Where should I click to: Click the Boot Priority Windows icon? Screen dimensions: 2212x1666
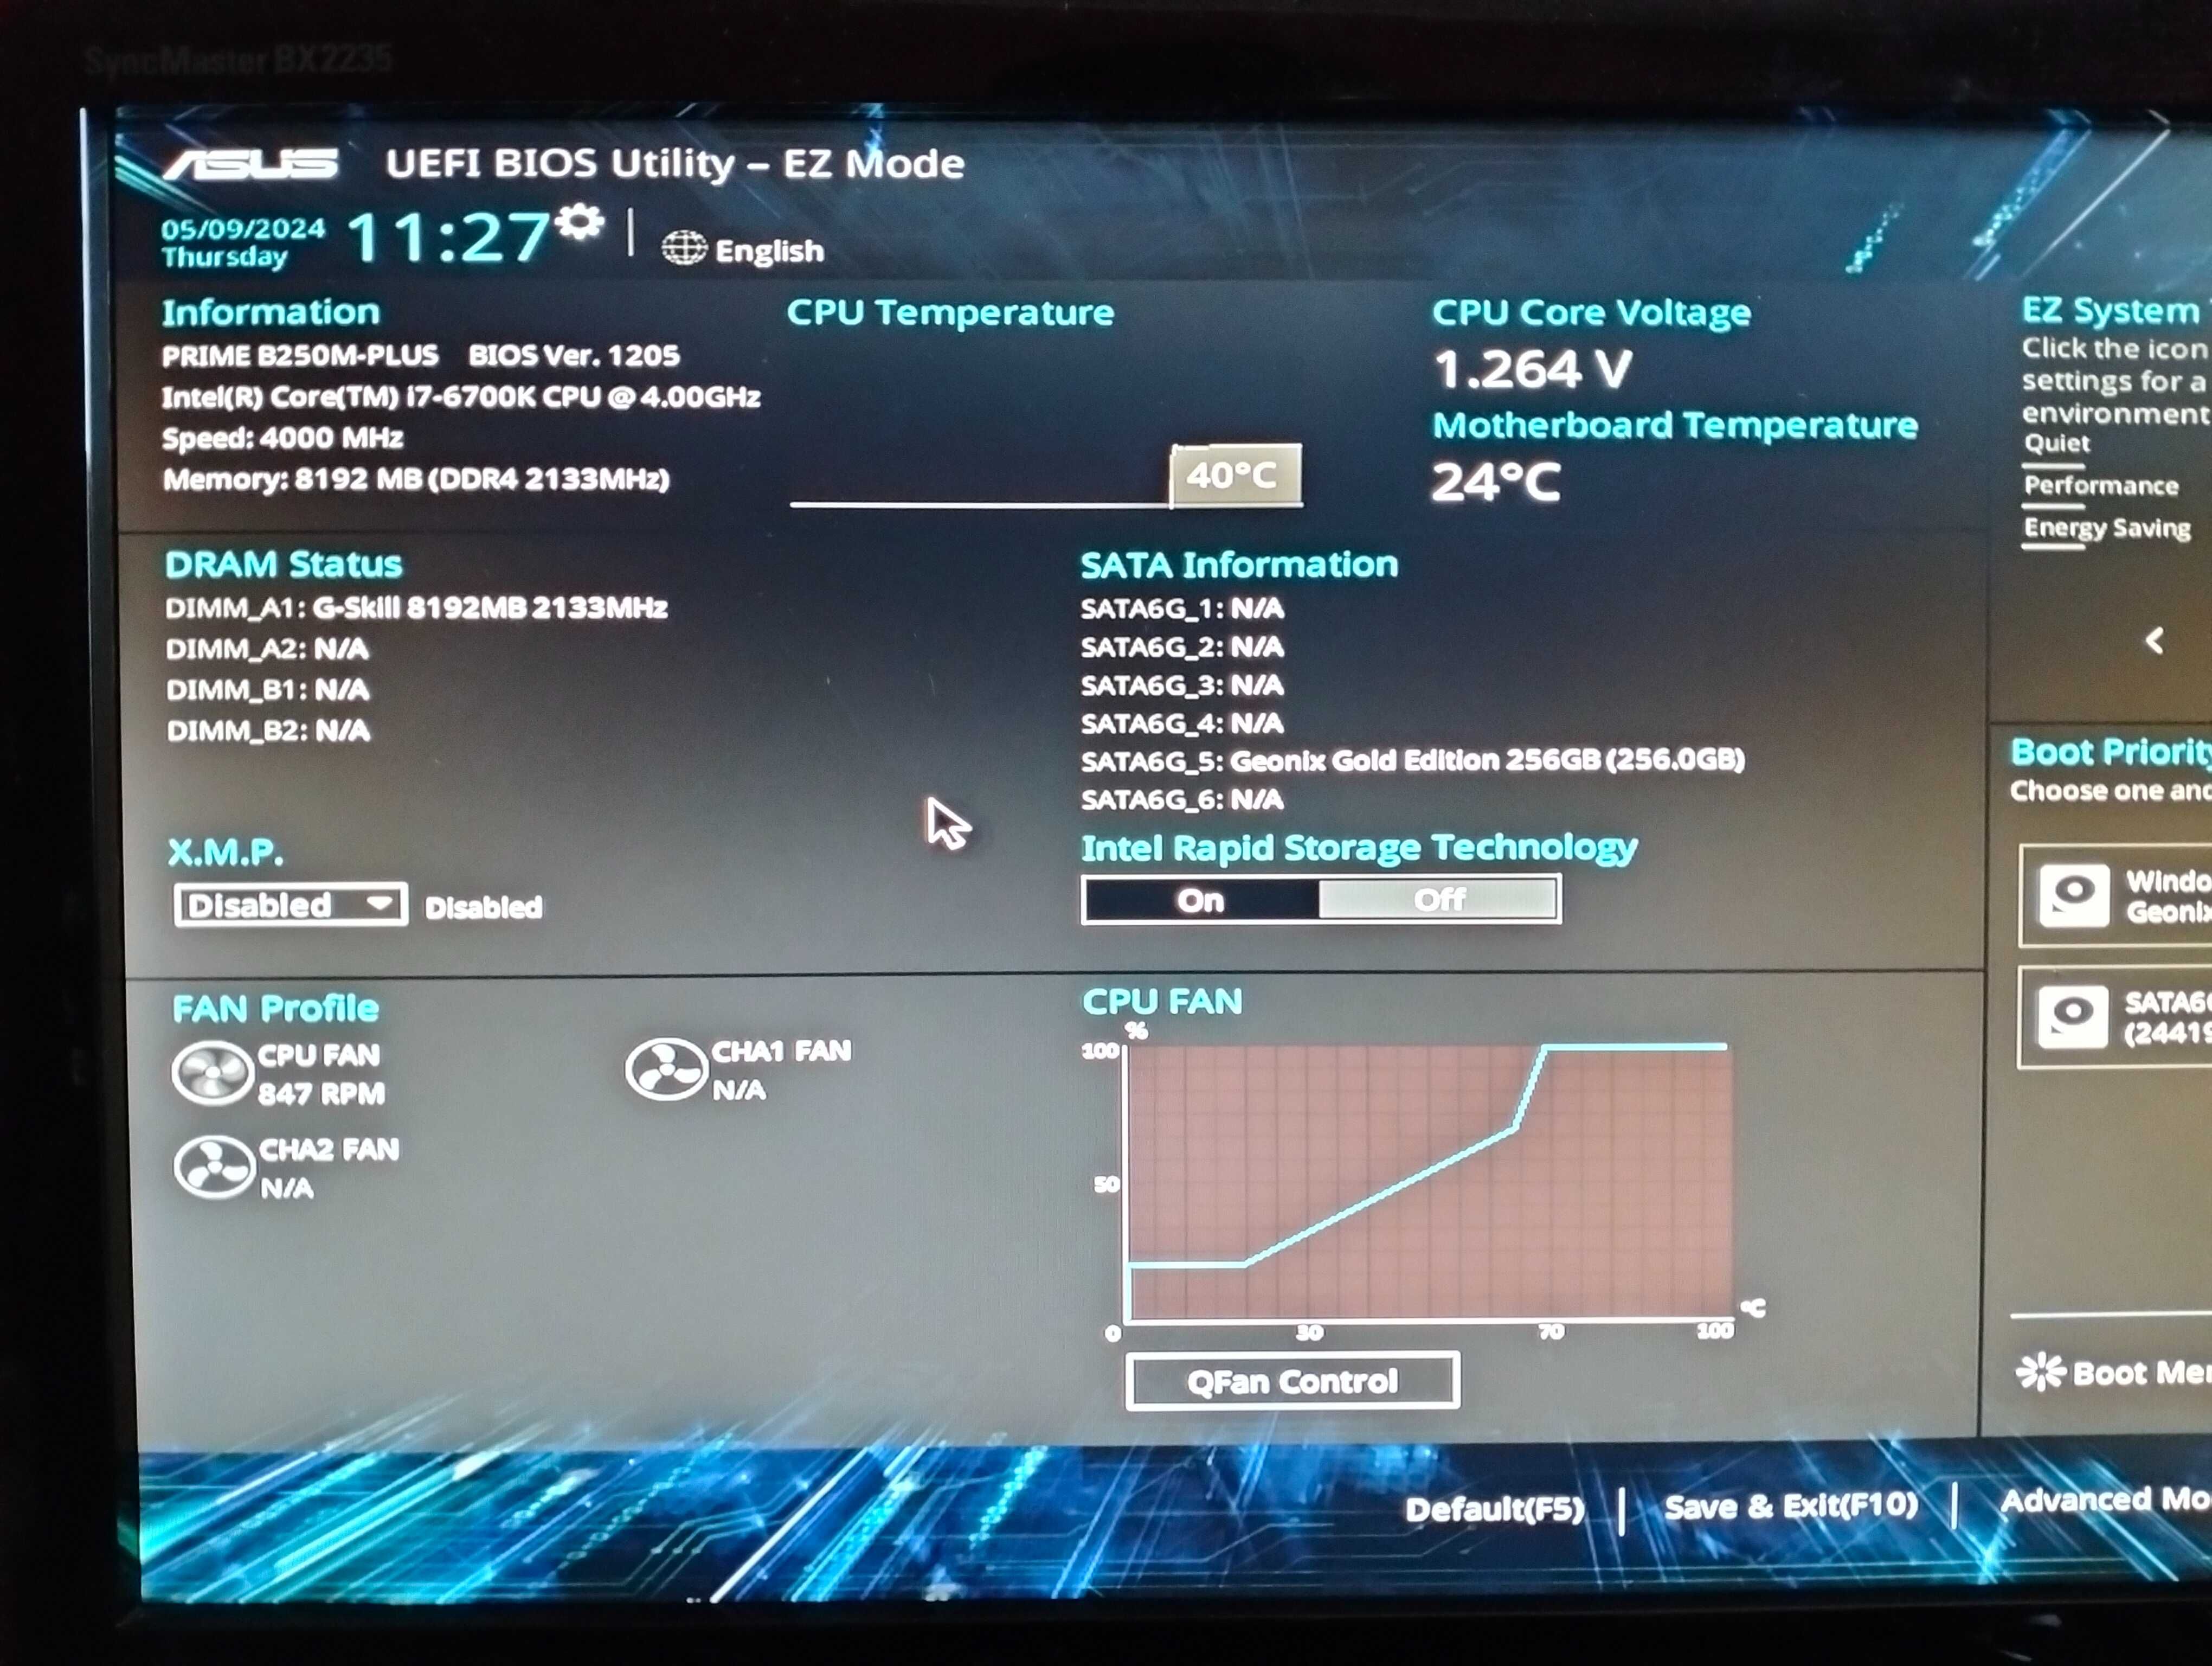[2072, 893]
